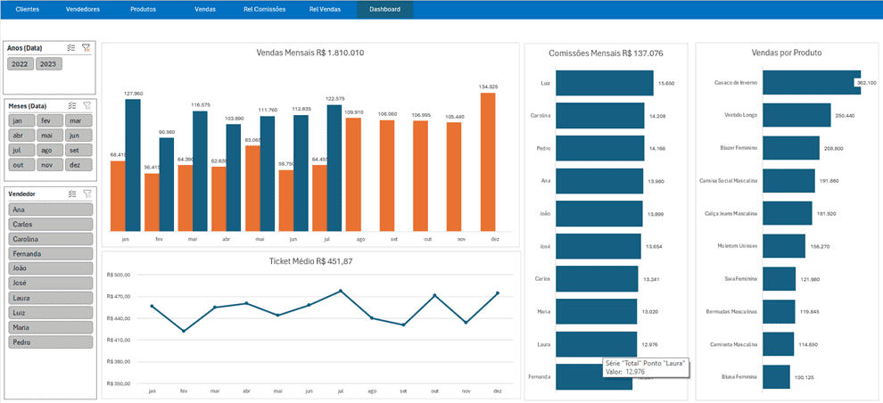
Task: Toggle multi-select in Meses slicer
Action: click(x=70, y=105)
